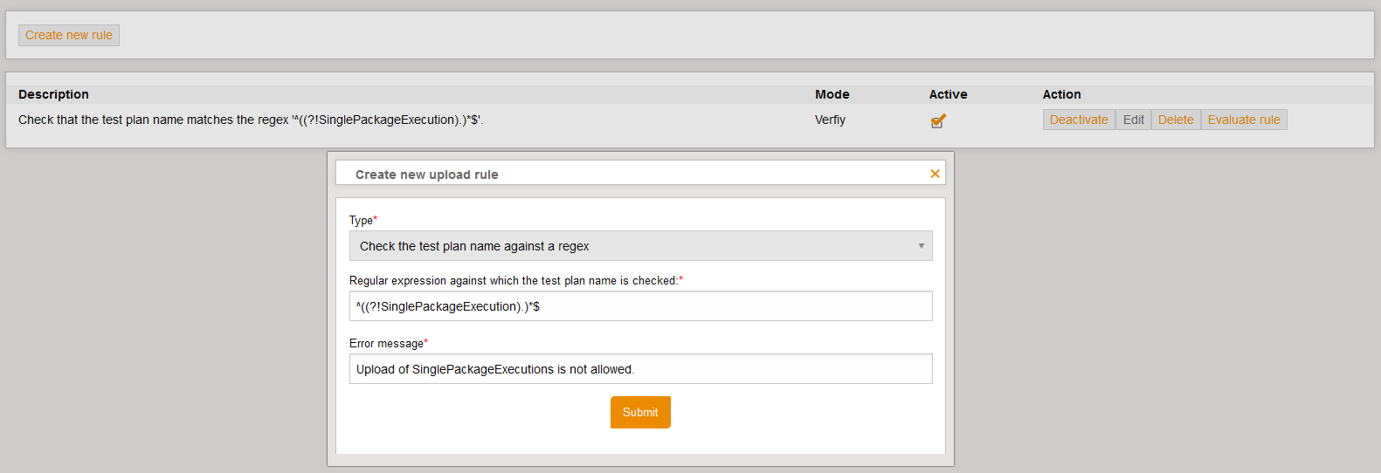Click the 'Type' field label

pos(363,220)
